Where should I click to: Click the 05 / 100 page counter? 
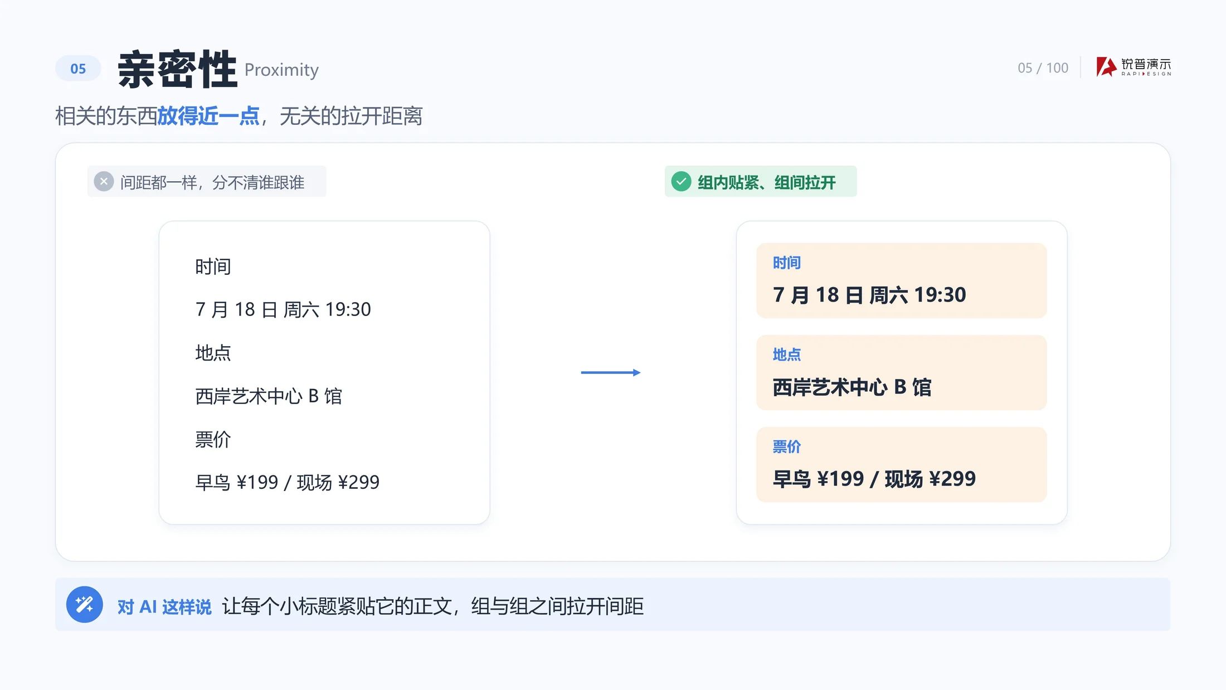tap(1043, 68)
